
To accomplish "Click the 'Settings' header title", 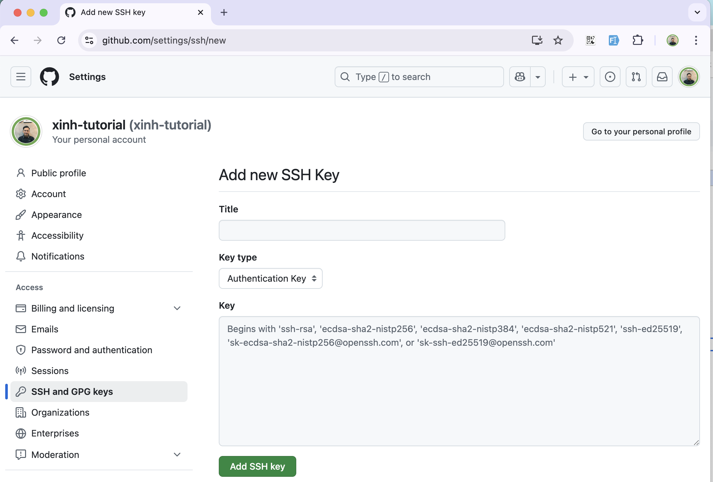I will (87, 77).
